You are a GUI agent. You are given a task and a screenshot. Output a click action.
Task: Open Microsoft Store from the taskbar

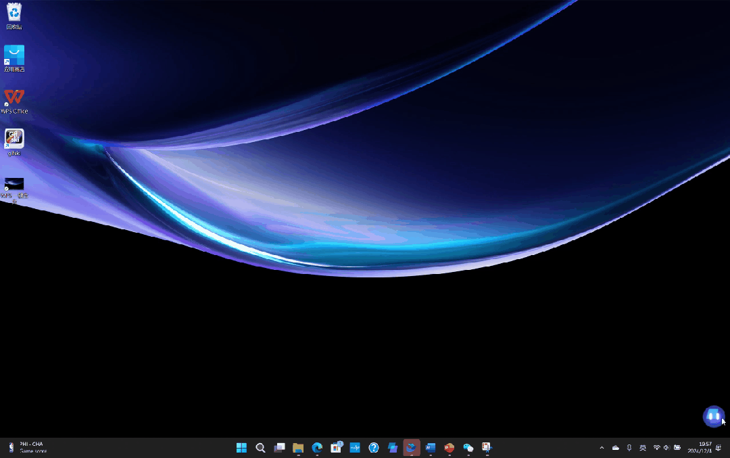pos(336,448)
